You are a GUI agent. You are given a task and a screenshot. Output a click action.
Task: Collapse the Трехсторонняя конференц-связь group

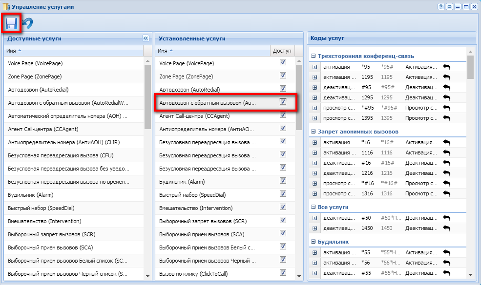314,56
